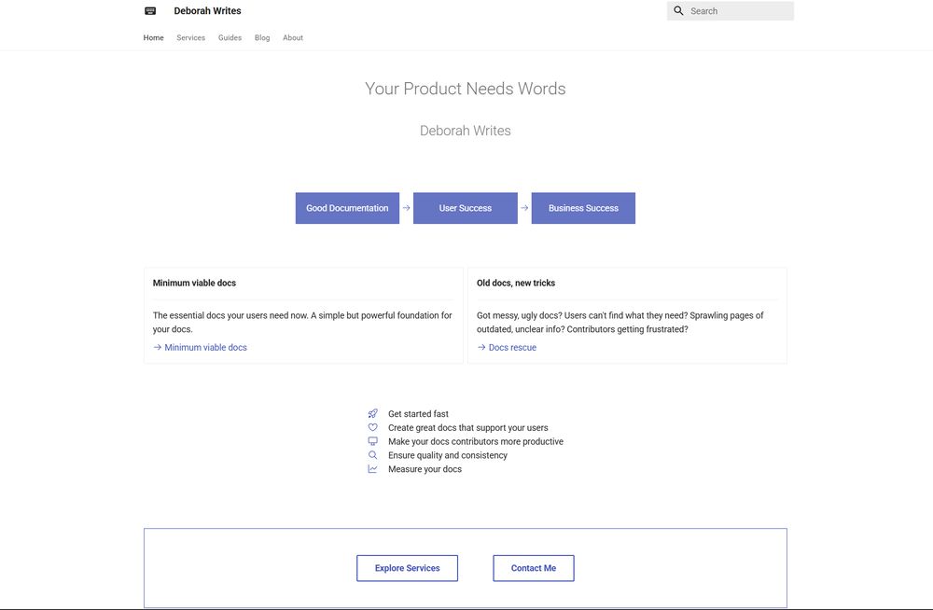Navigate to the About page

[x=293, y=37]
